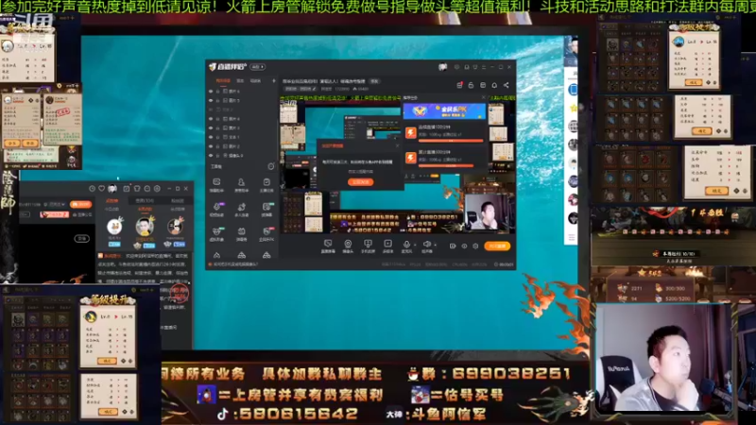The width and height of the screenshot is (756, 425).
Task: Open the microphone tool with purple badge
Action: tap(216, 209)
